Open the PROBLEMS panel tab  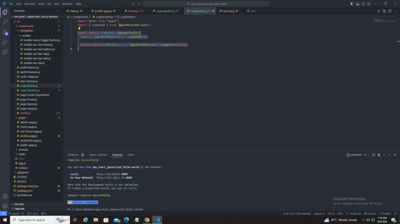pyautogui.click(x=73, y=155)
